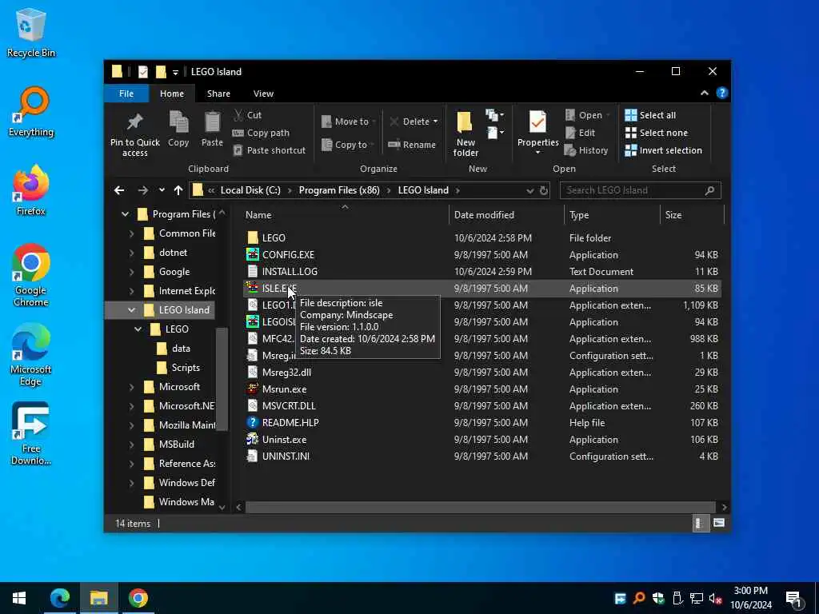
Task: Go back with the back arrow
Action: [x=119, y=190]
